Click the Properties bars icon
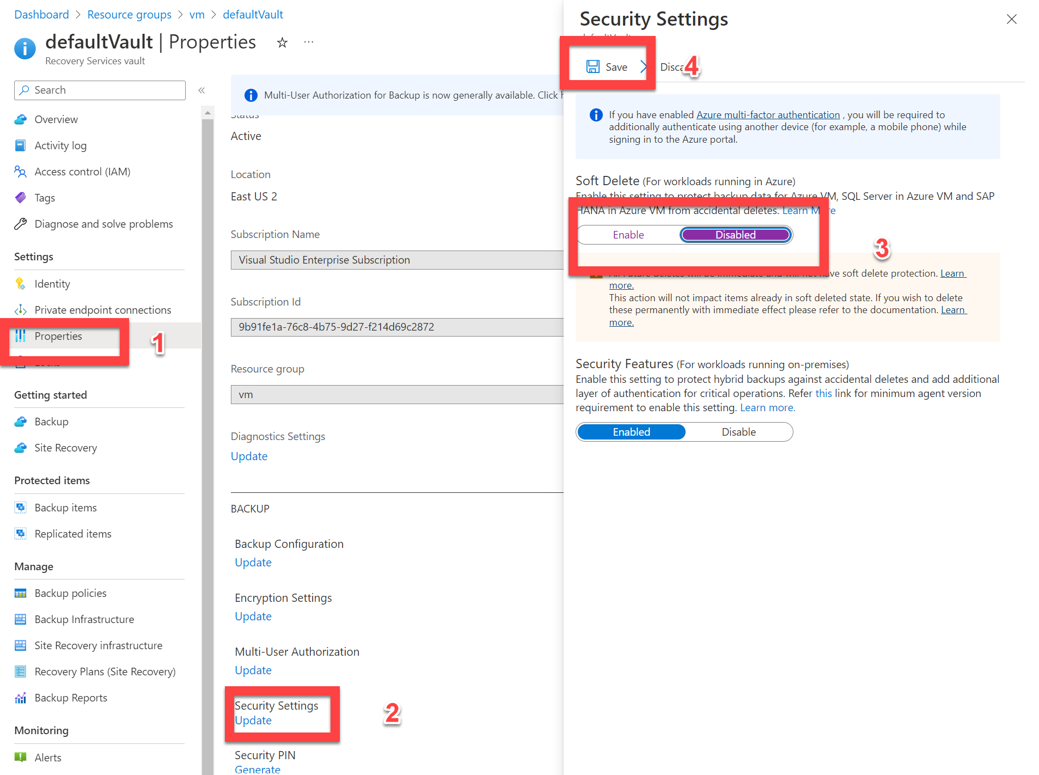This screenshot has height=775, width=1039. pyautogui.click(x=21, y=336)
